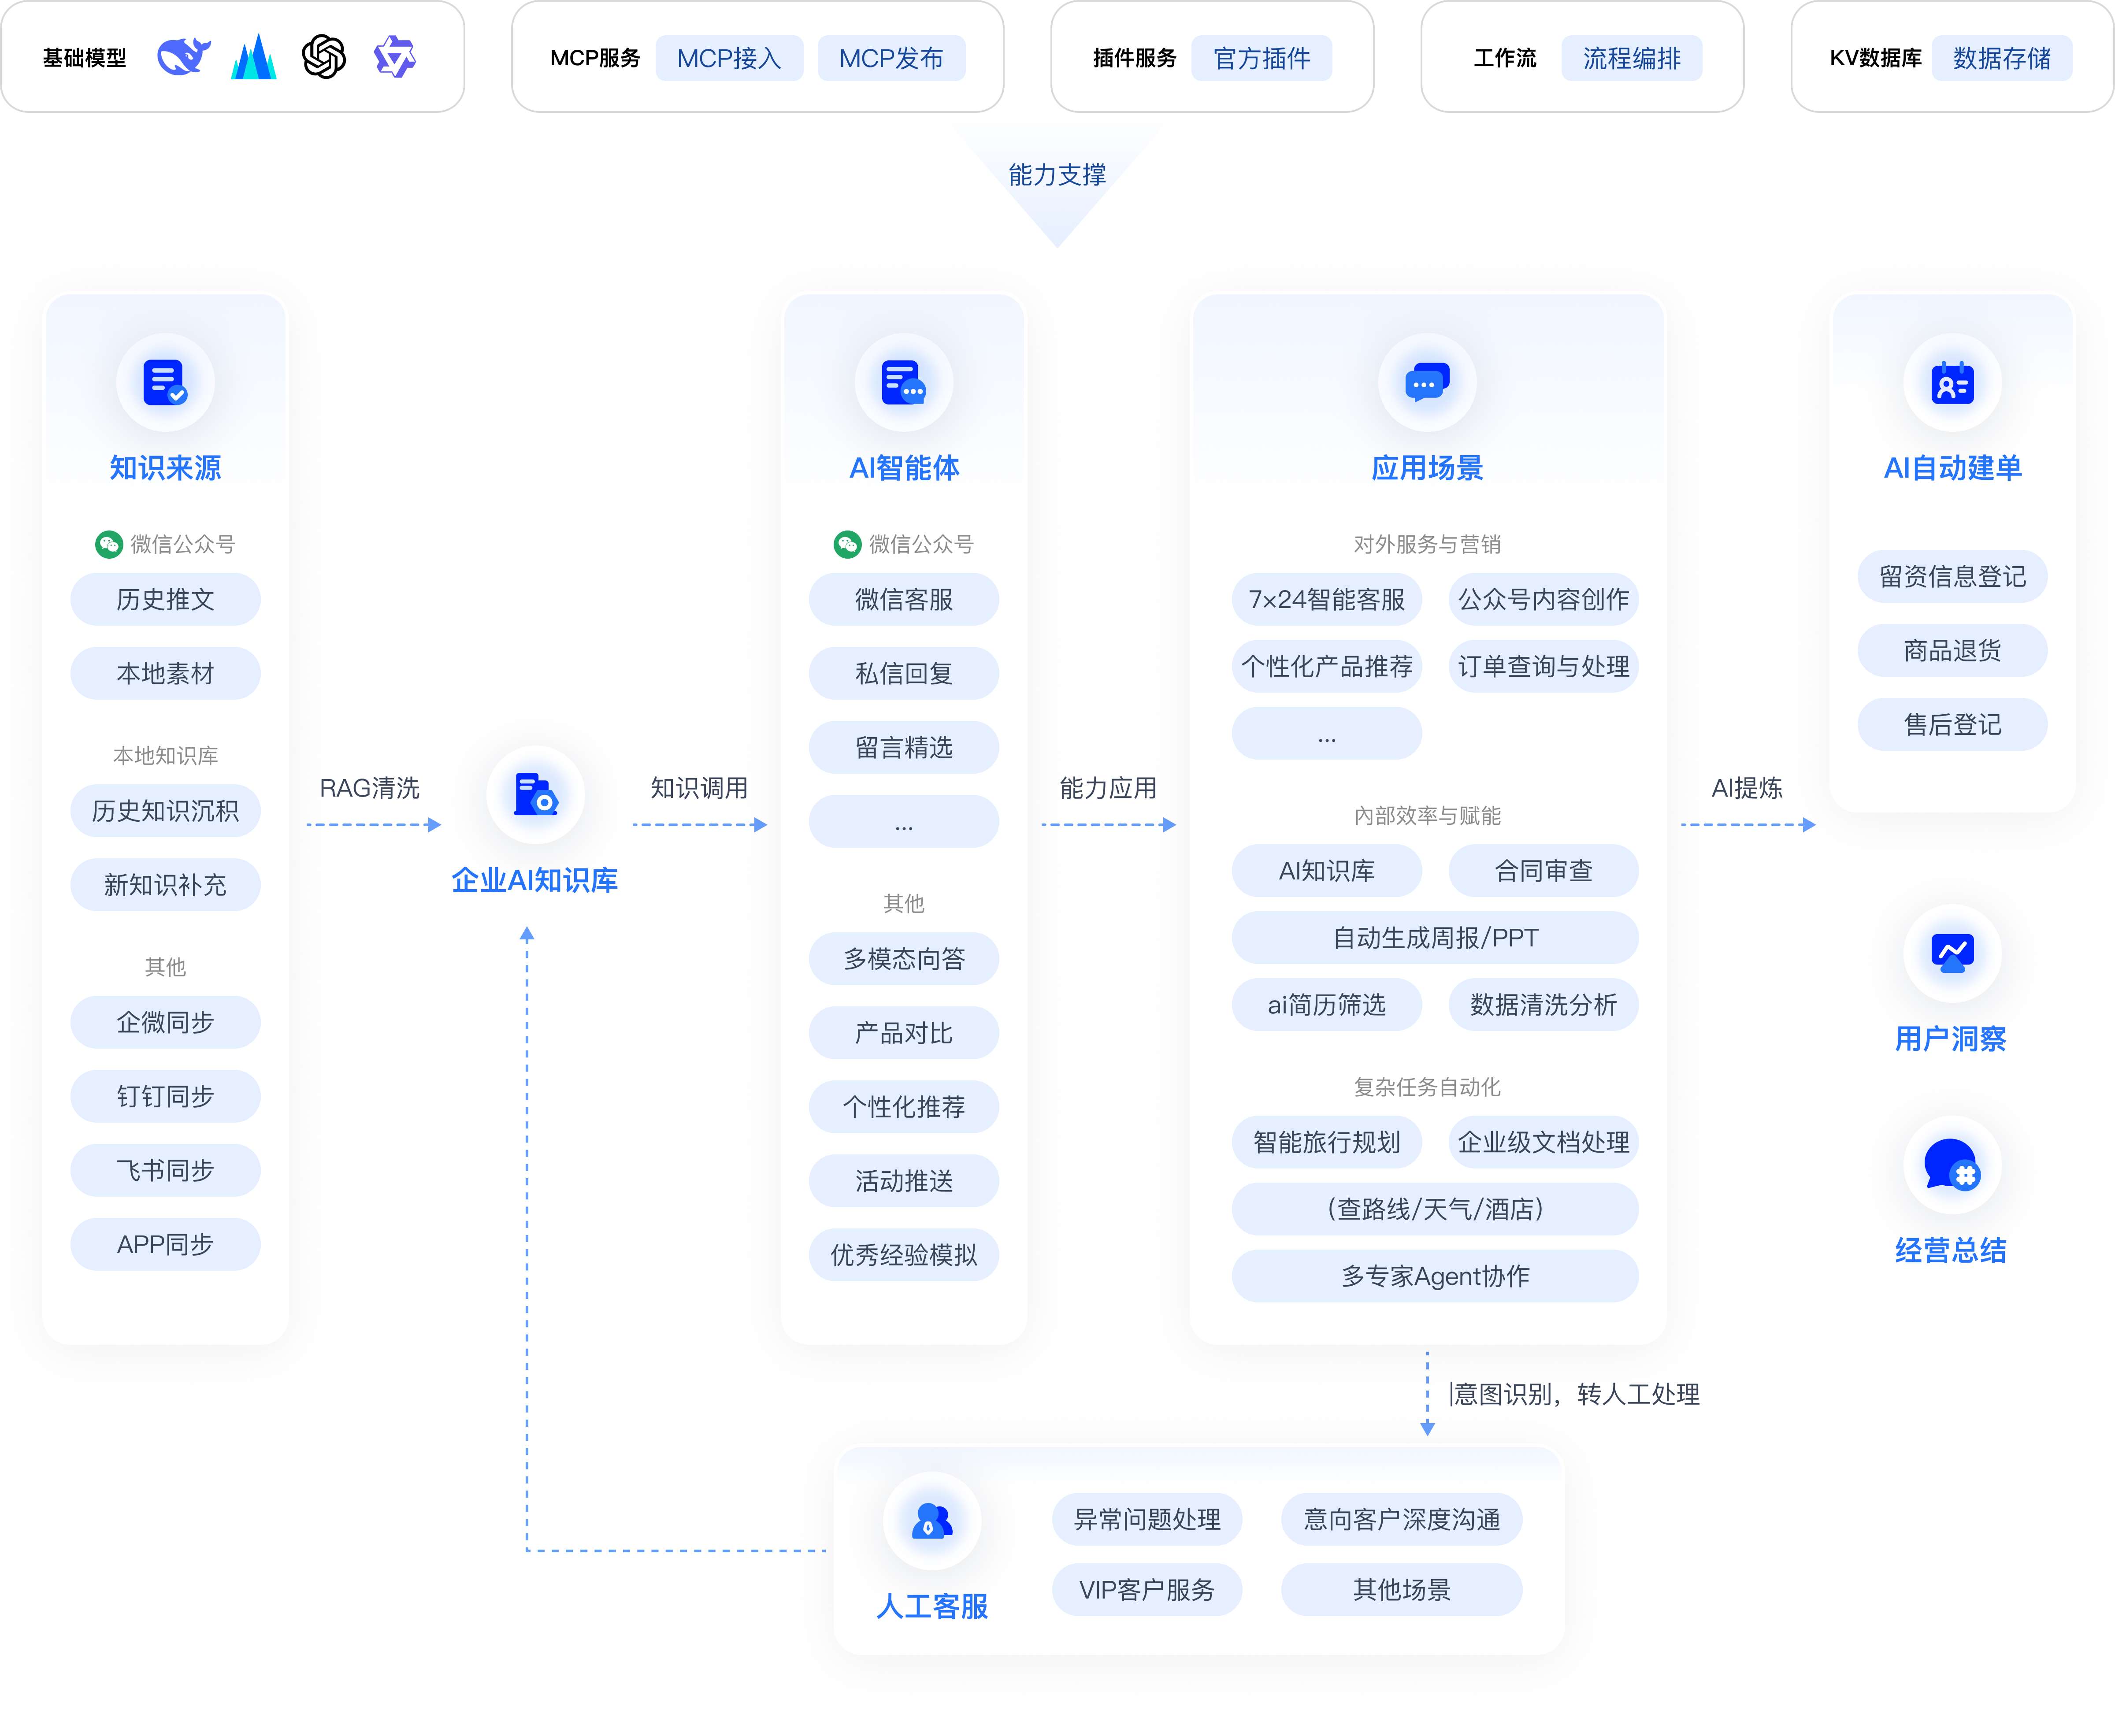2115x1736 pixels.
Task: Click the 流程编排 workflow tag
Action: [1631, 58]
